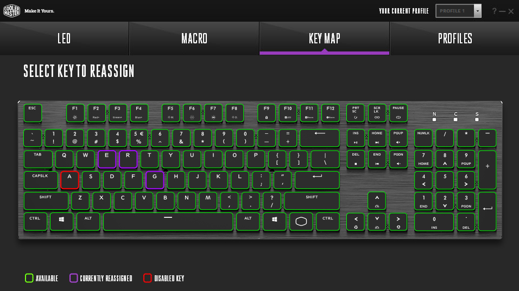The image size is (519, 291).
Task: Choose the spacebar key
Action: click(x=168, y=222)
